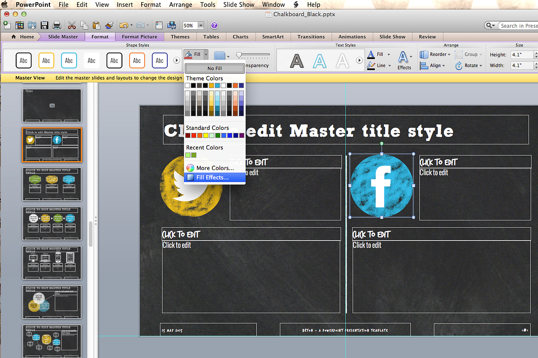538x358 pixels.
Task: Choose No Fill button
Action: pos(215,68)
